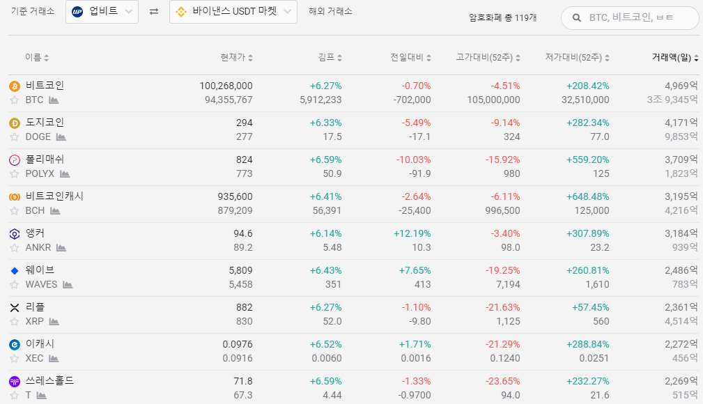Open the 업비트 exchange dropdown
Screen dimensions: 703x404
coord(102,12)
